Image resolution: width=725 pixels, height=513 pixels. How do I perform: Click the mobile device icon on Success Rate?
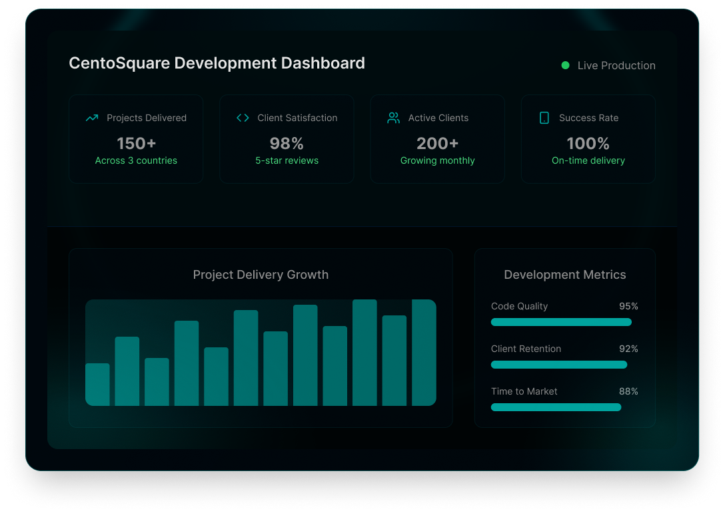tap(544, 118)
